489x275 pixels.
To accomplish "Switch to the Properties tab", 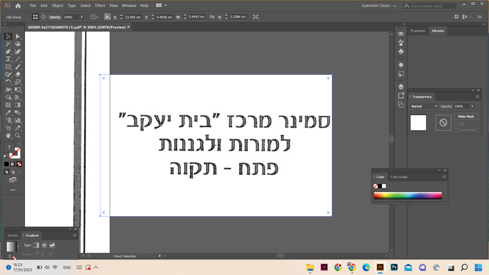I will coord(418,31).
